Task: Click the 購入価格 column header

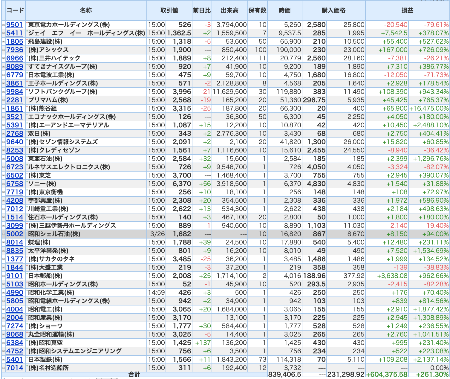Action: click(334, 10)
